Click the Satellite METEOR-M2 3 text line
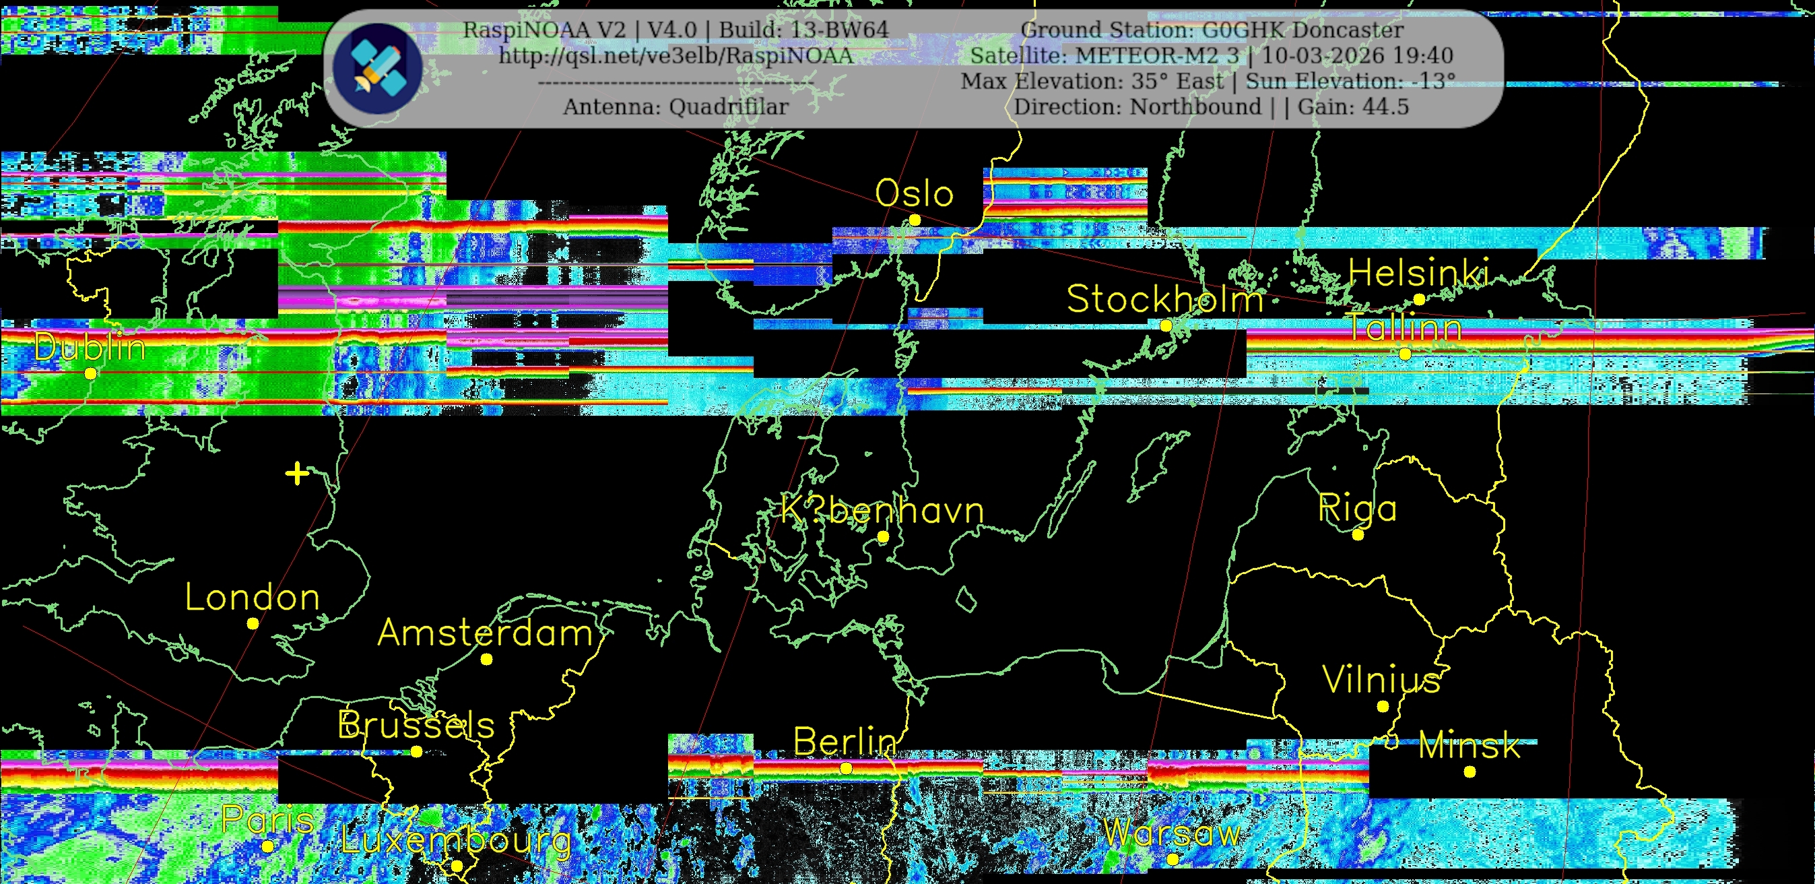This screenshot has height=884, width=1815. [x=1211, y=56]
